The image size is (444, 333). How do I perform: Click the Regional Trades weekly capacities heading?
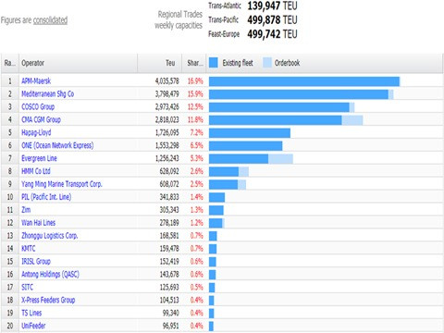179,19
